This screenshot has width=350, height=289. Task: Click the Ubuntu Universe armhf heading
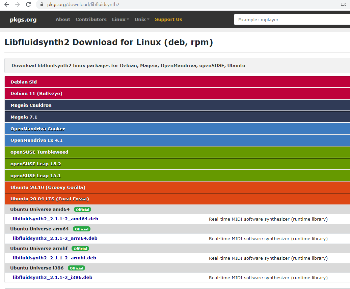click(39, 248)
